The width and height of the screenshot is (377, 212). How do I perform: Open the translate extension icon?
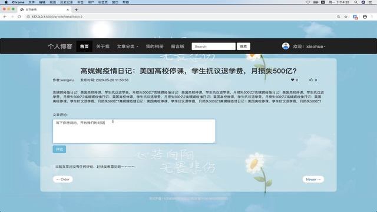coord(355,17)
